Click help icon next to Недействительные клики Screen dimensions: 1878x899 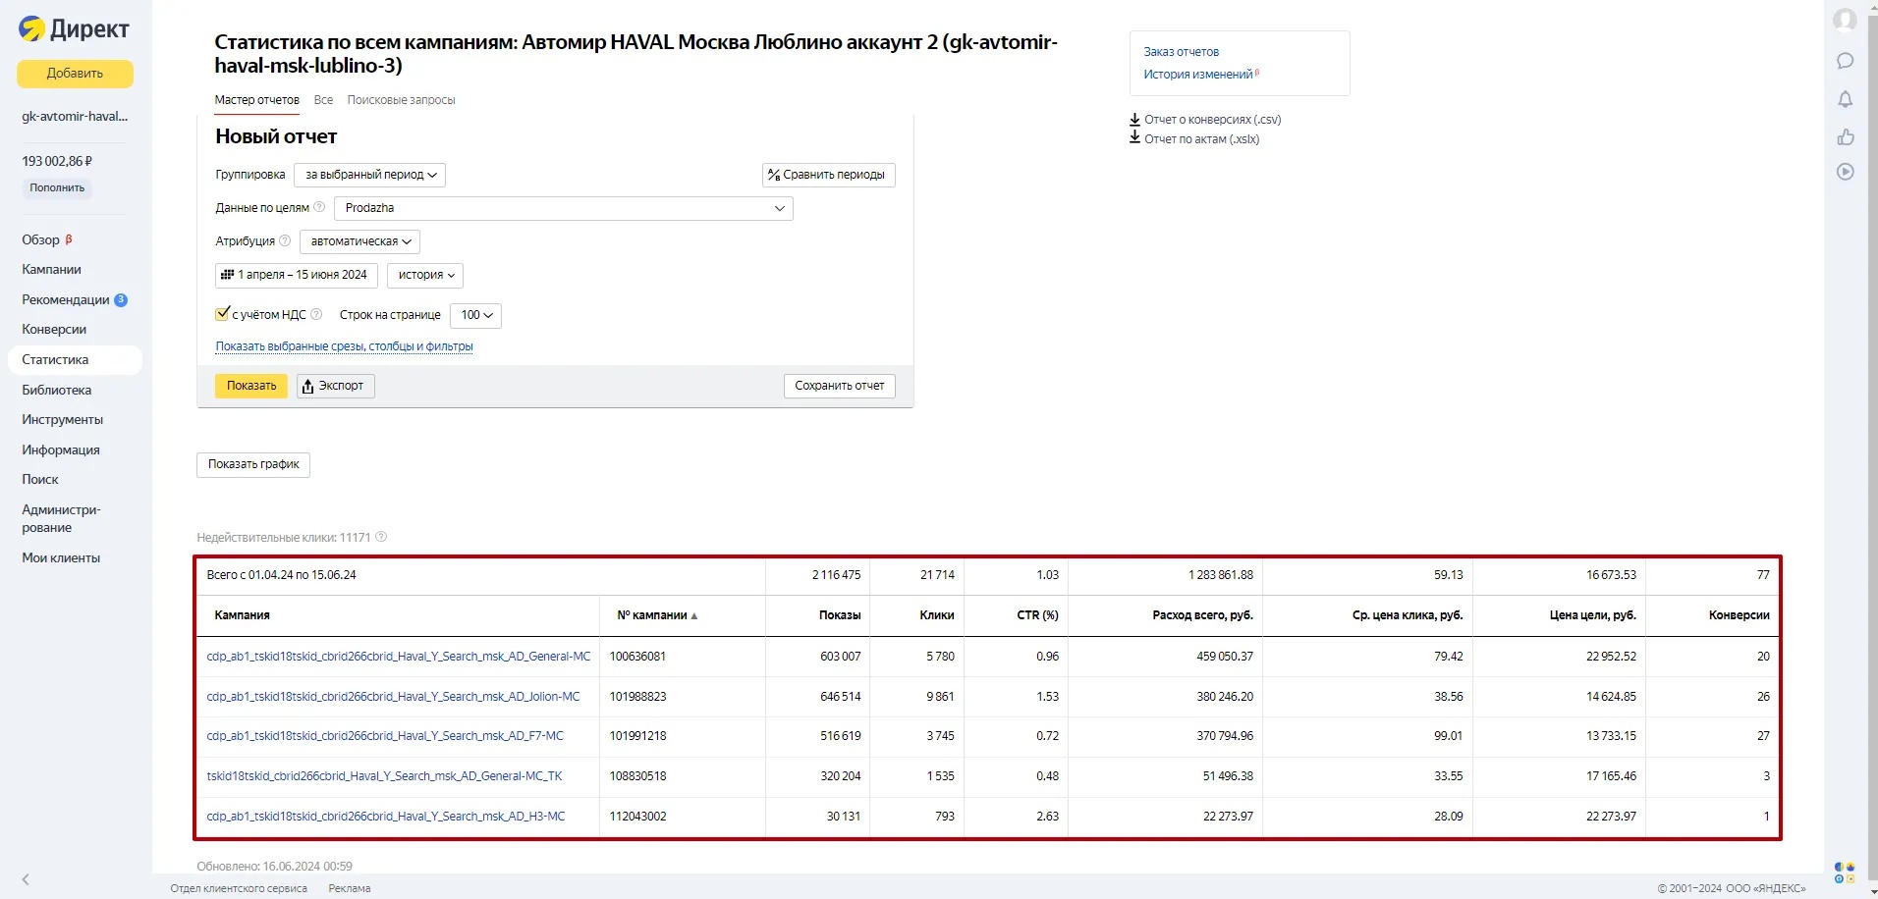pyautogui.click(x=381, y=537)
